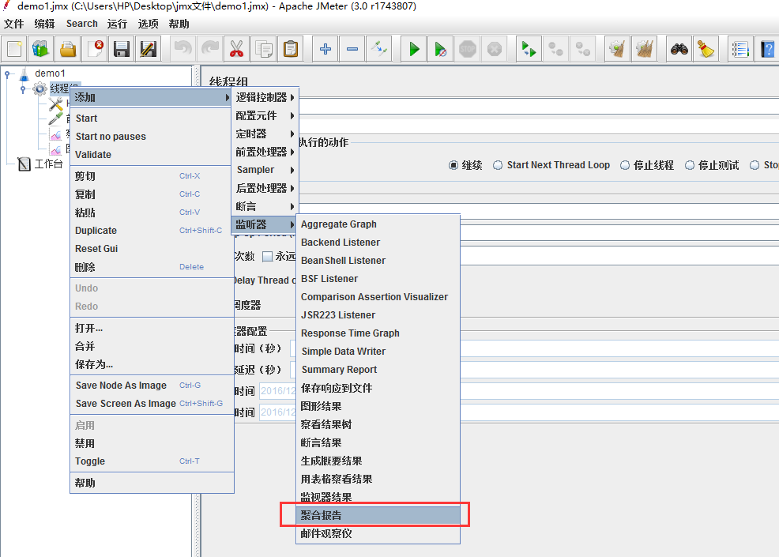Open the 文件 menu
The width and height of the screenshot is (779, 557).
(14, 24)
